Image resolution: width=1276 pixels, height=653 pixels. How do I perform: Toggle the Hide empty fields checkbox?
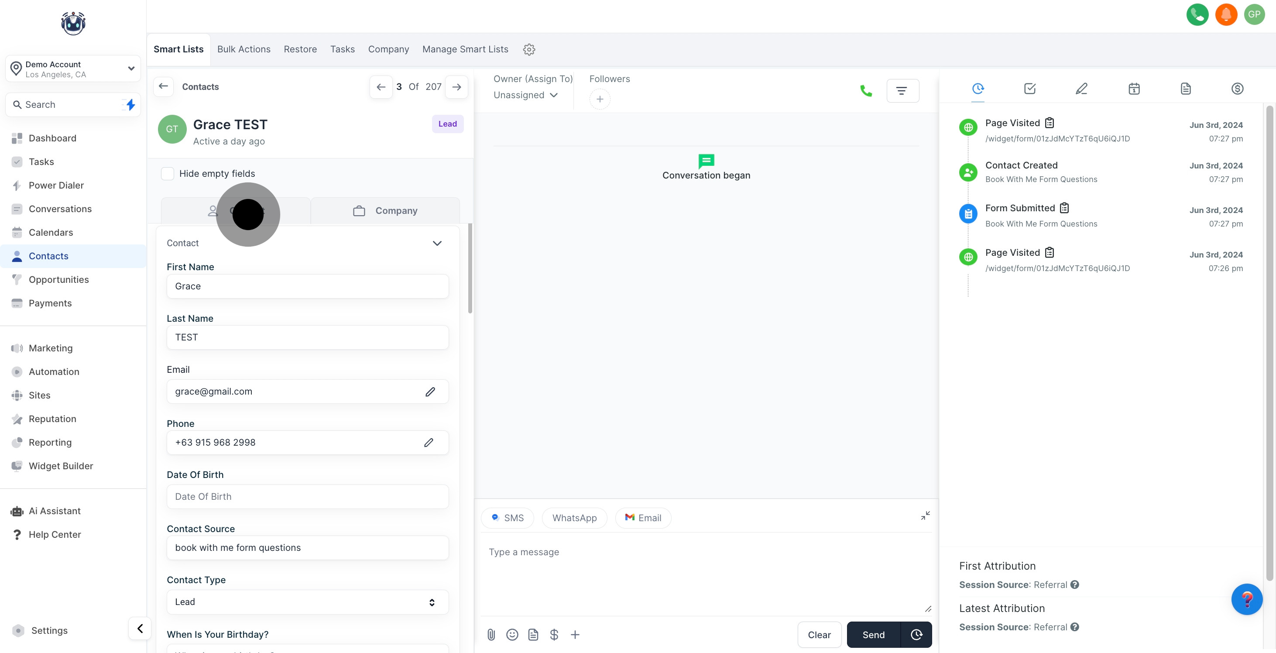[x=168, y=173]
